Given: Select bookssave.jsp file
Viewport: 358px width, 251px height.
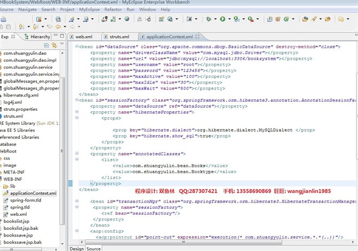Looking at the screenshot, I should (x=18, y=236).
